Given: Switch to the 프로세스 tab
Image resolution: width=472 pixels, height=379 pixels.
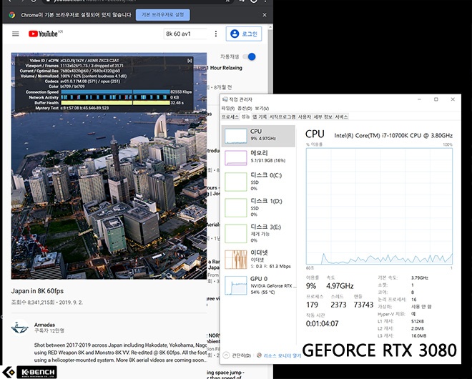Looking at the screenshot, I should 230,117.
